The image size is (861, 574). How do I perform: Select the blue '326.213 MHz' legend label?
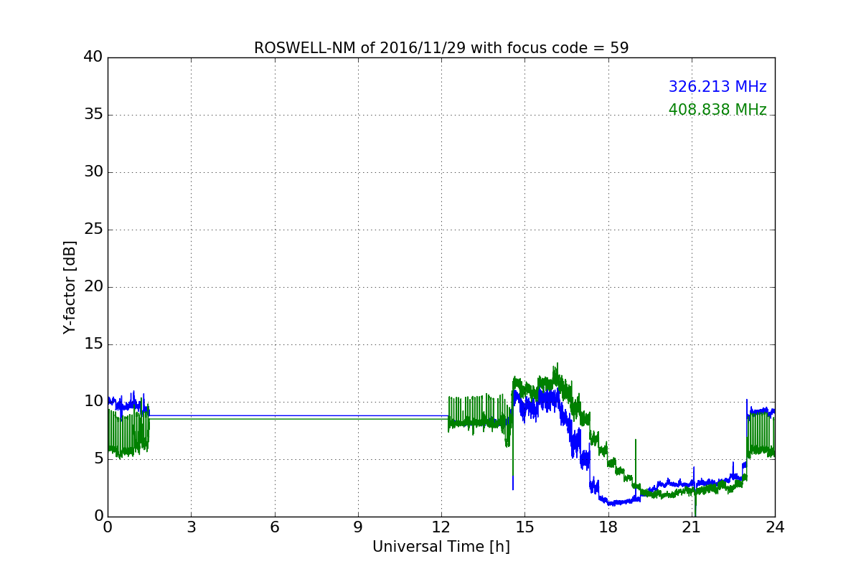[x=717, y=87]
